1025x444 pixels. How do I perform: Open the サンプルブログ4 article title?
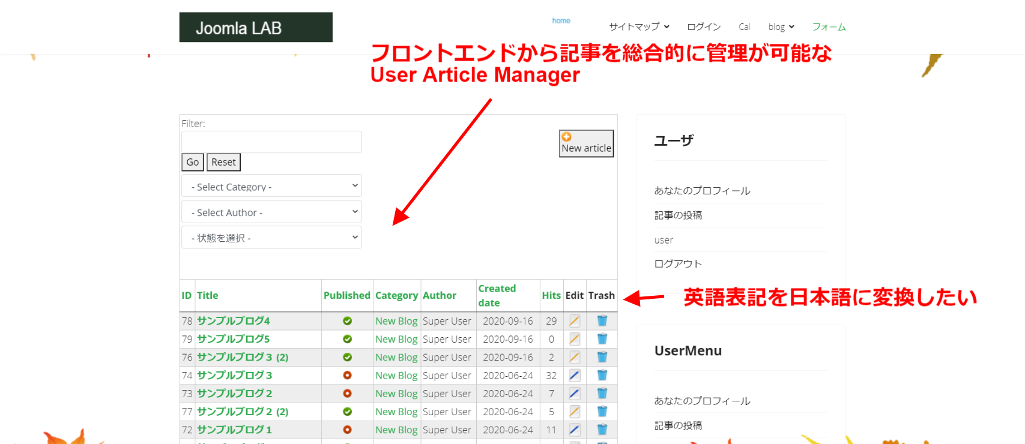tap(234, 321)
